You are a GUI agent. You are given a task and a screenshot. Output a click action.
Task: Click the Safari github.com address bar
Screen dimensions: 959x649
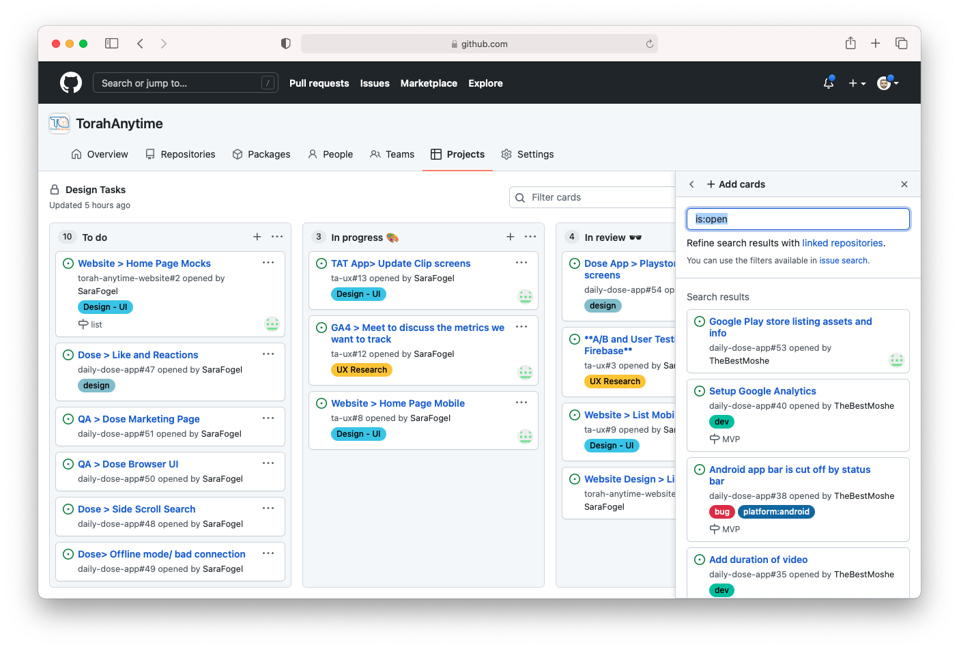click(479, 44)
